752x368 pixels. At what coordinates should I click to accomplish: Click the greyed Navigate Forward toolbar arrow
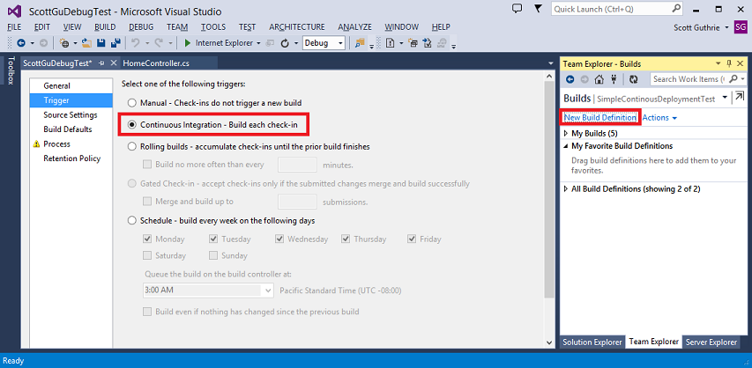click(43, 43)
